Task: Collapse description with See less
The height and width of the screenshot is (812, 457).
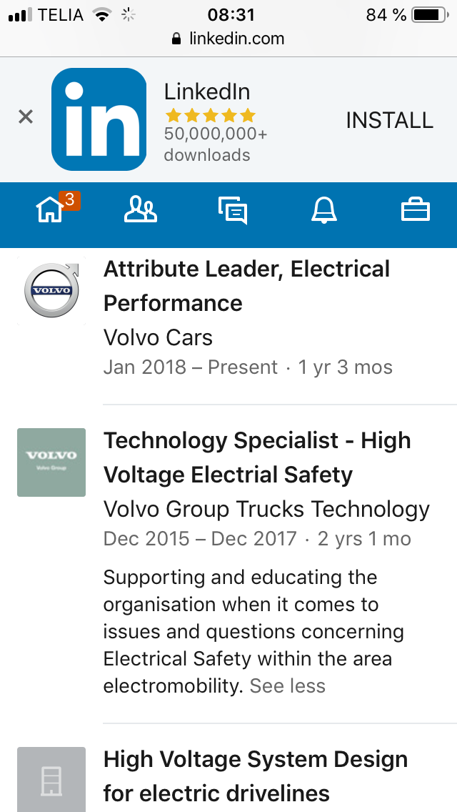Action: (287, 686)
